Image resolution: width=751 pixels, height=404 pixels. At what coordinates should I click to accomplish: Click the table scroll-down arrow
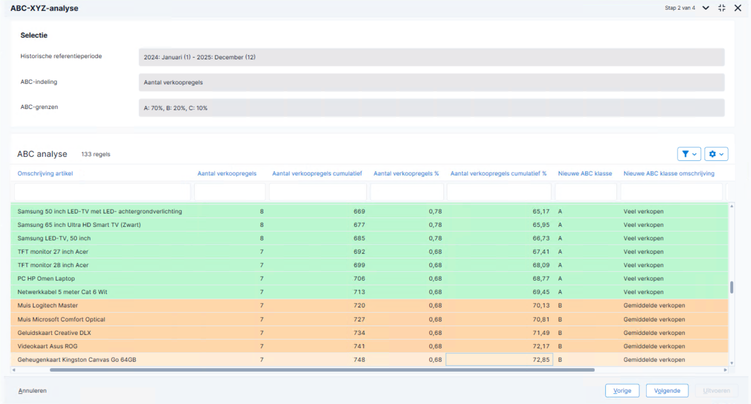731,363
